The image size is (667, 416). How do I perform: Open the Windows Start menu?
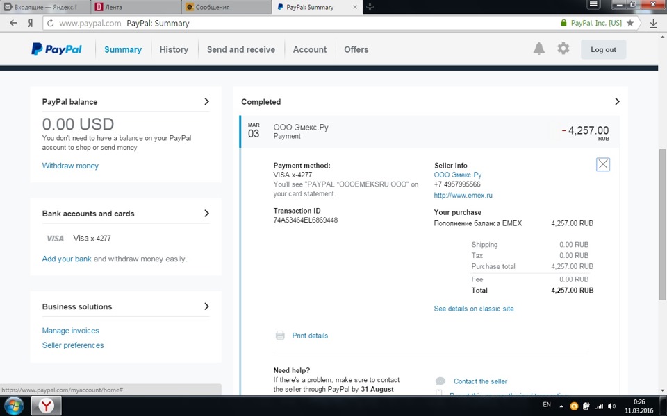click(x=14, y=406)
